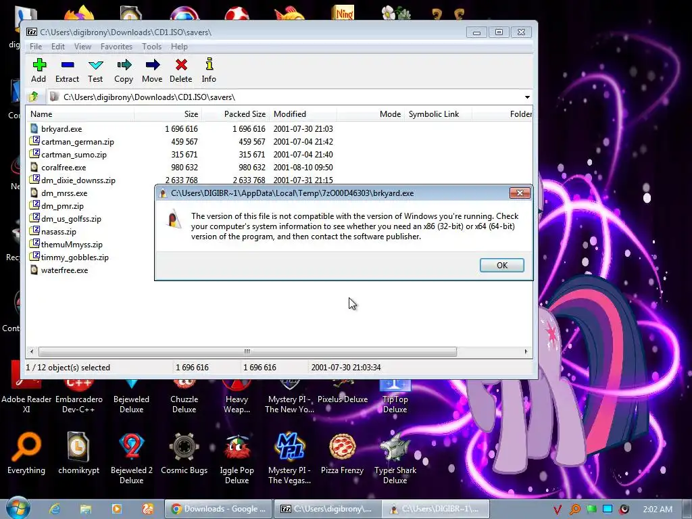The image size is (692, 519).
Task: Click the Extract toolbar icon
Action: point(67,70)
